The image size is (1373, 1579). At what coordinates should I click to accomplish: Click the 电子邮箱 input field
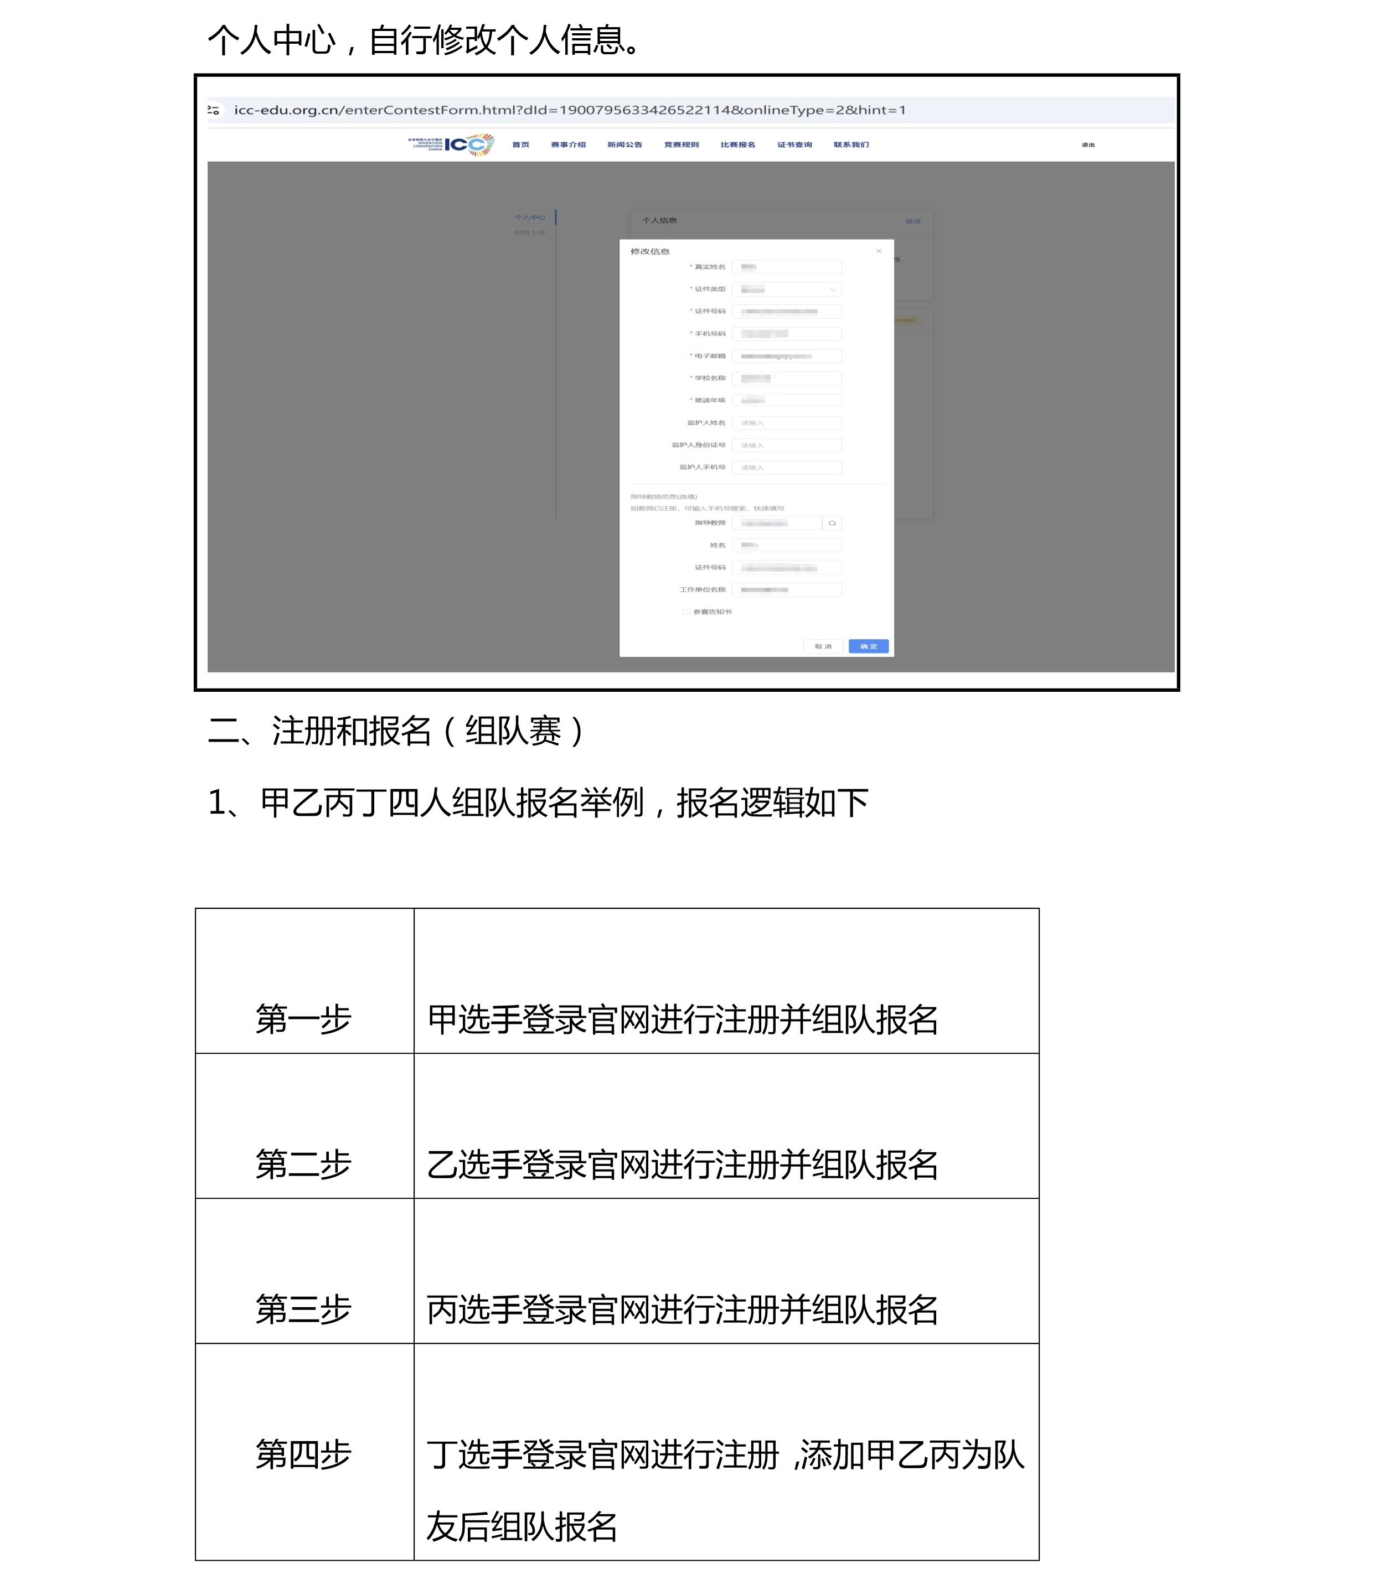pyautogui.click(x=787, y=356)
